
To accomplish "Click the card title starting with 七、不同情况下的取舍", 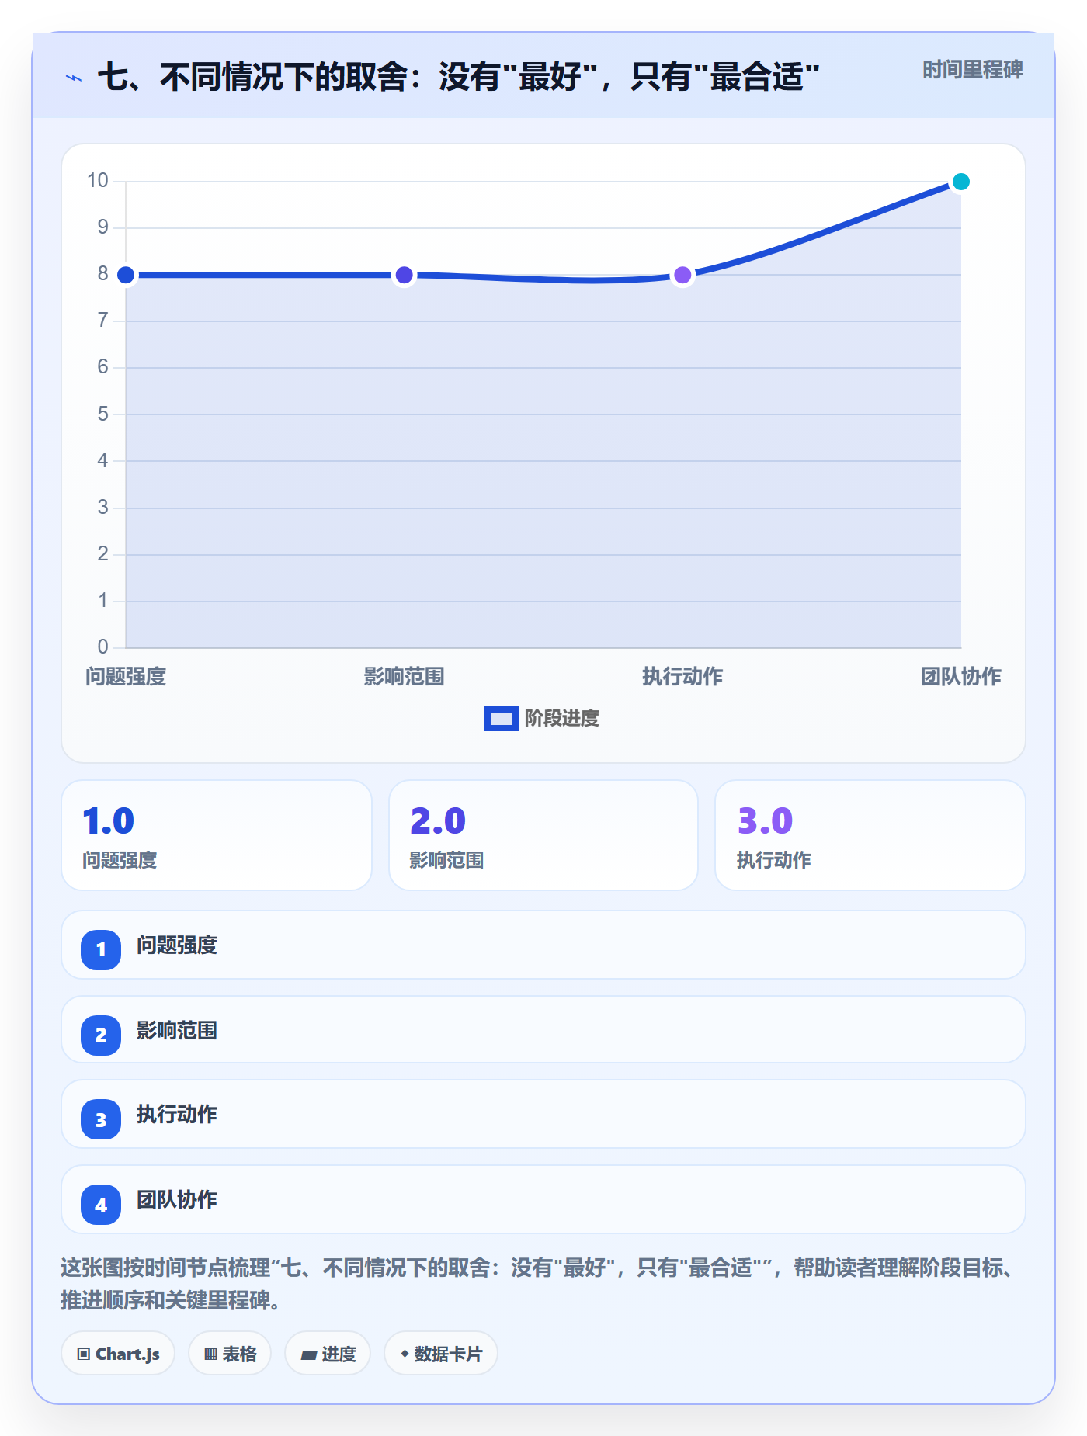I will (458, 78).
